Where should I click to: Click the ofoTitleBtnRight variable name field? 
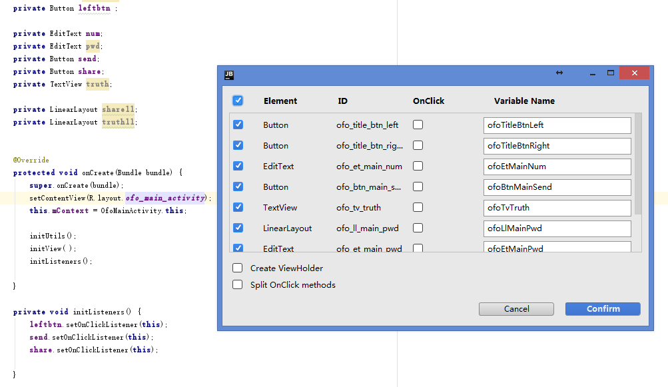557,146
